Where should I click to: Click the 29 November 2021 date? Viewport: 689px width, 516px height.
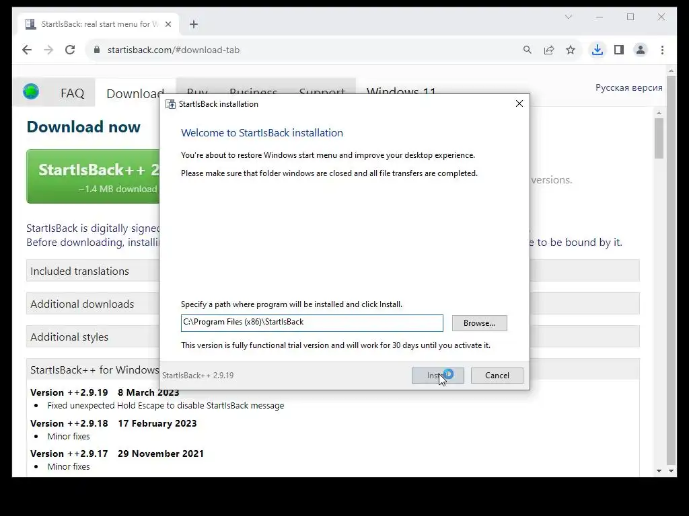click(161, 454)
